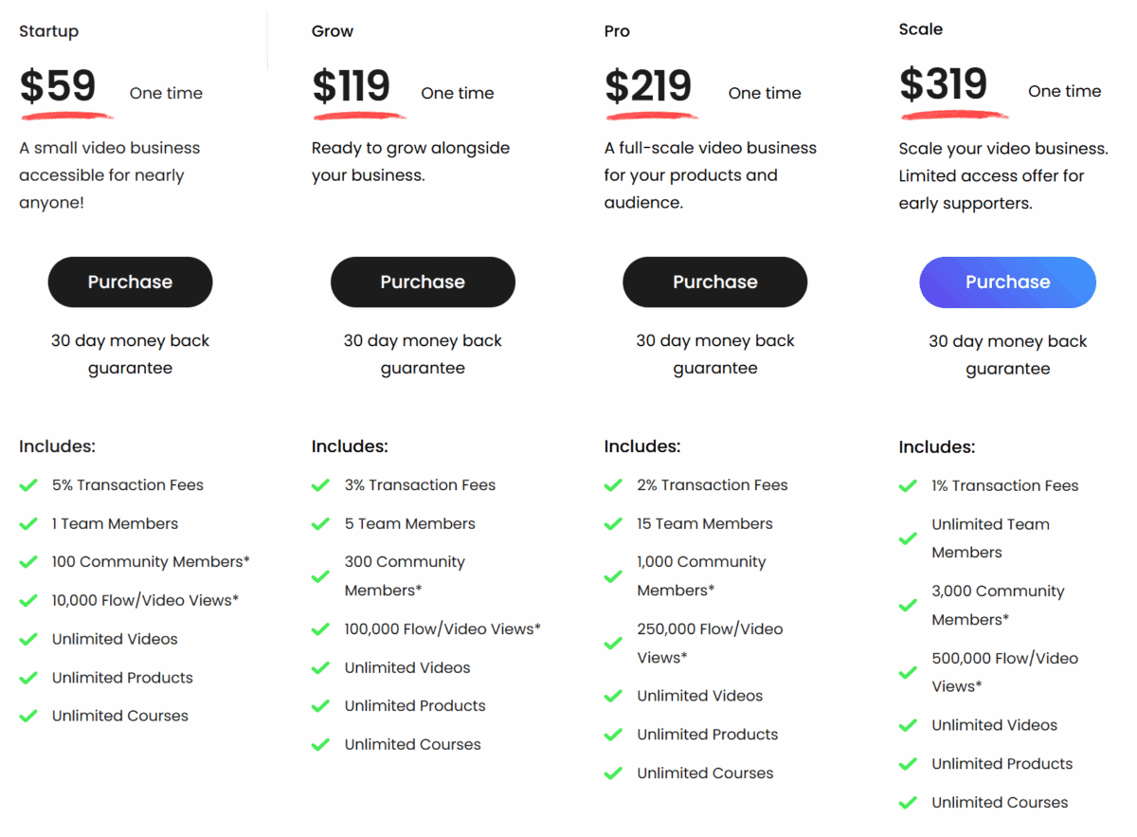Click checkmark beside 5% Transaction Fees
Viewport: 1137px width, 837px height.
[28, 485]
